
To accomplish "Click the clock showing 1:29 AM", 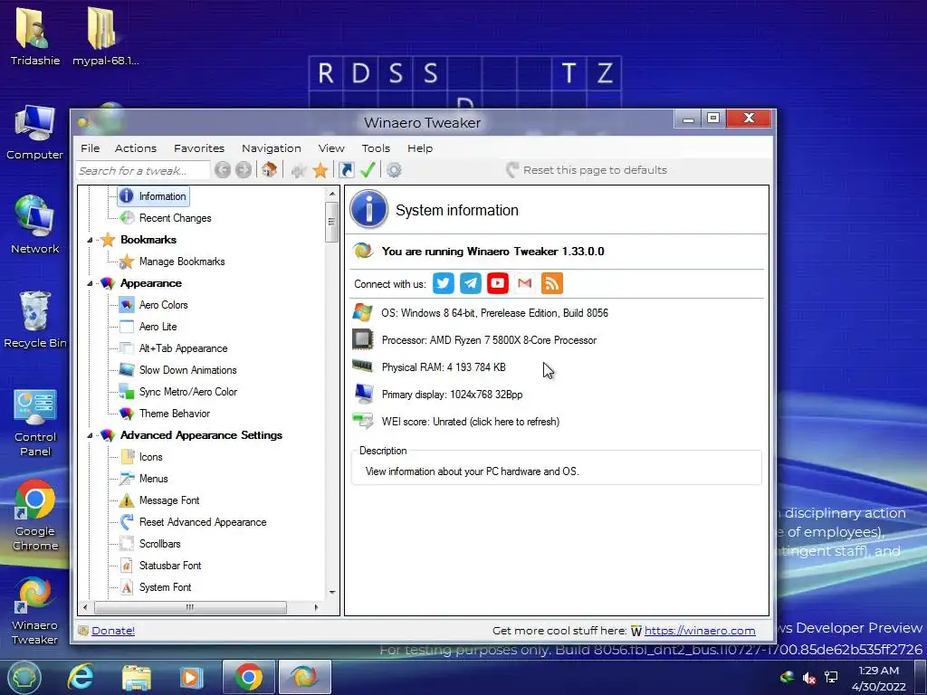I will [878, 671].
